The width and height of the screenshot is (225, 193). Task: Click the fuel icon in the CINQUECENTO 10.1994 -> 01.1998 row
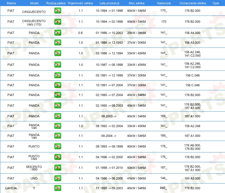click(x=58, y=10)
